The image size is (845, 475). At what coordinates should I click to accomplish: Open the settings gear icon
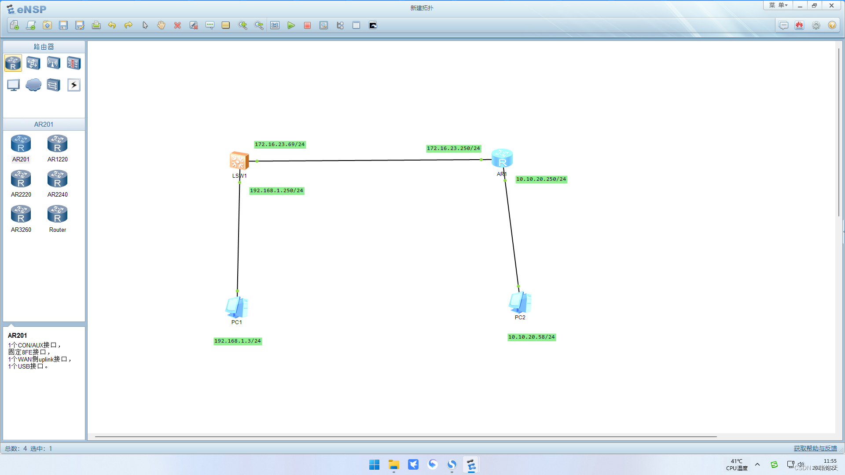(816, 26)
